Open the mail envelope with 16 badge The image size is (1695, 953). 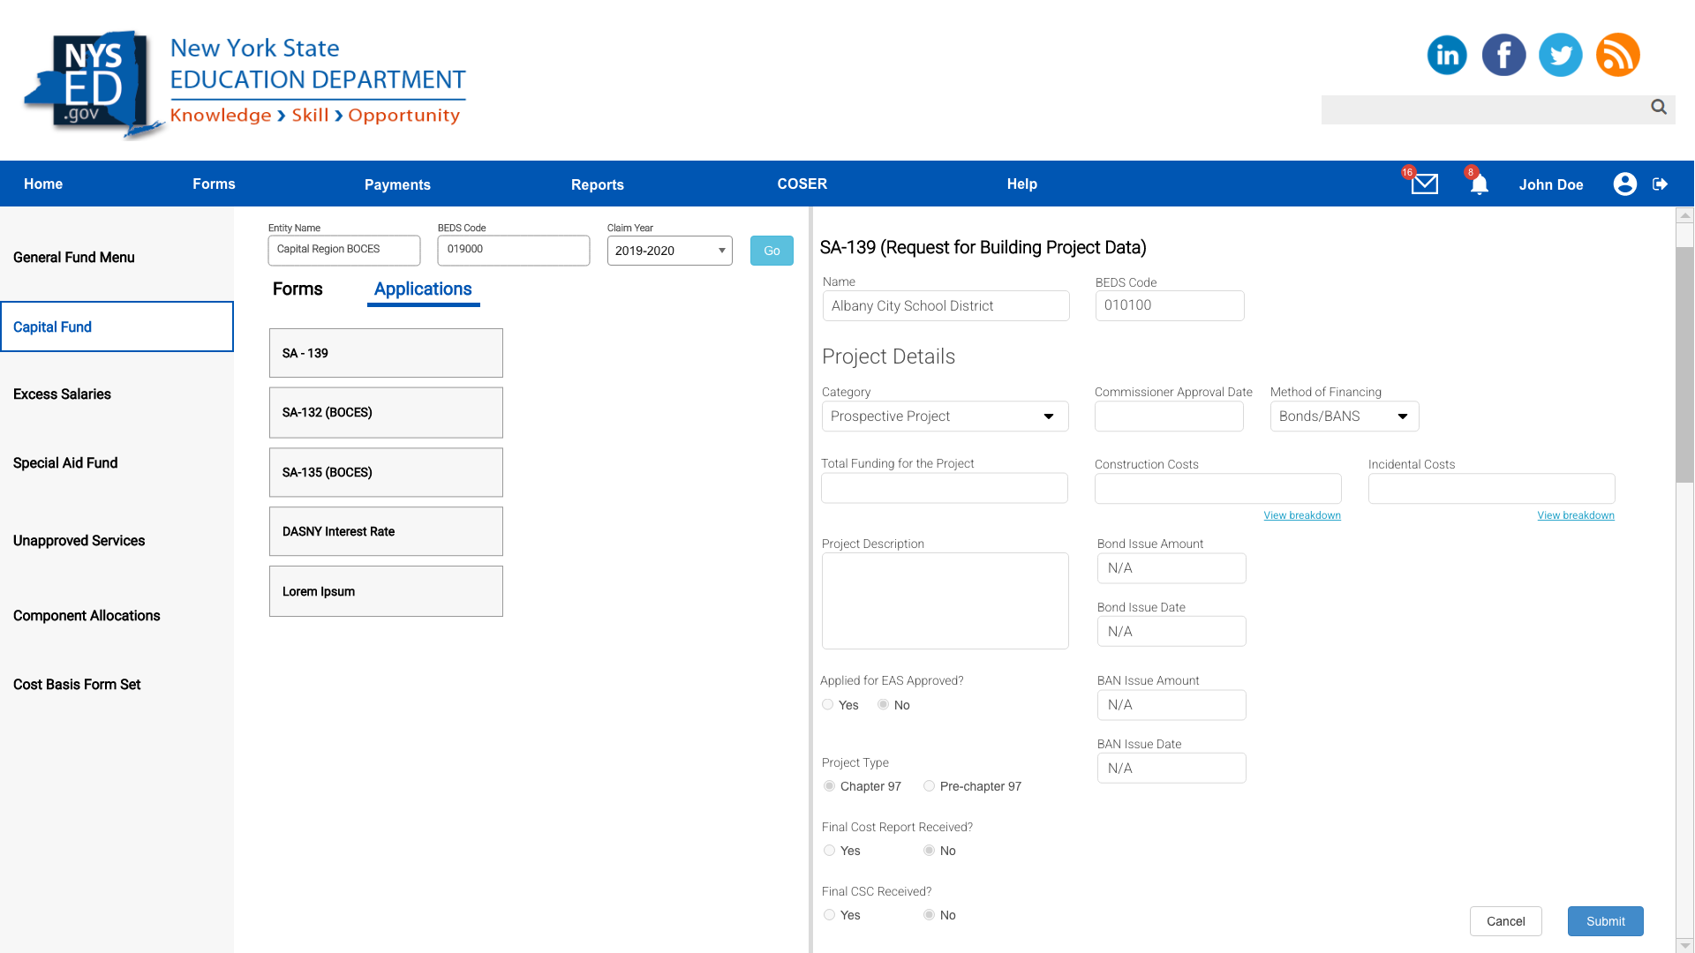[1424, 184]
